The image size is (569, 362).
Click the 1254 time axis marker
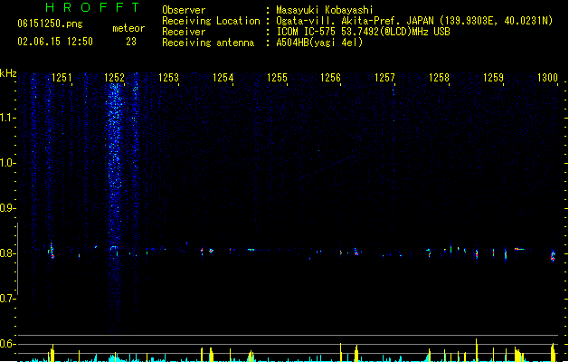[223, 78]
